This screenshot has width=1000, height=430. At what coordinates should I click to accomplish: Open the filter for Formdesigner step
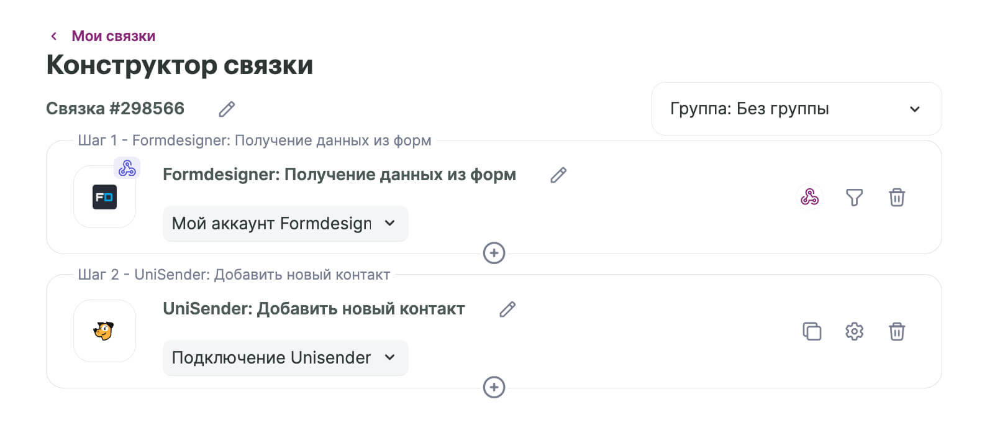pyautogui.click(x=855, y=198)
